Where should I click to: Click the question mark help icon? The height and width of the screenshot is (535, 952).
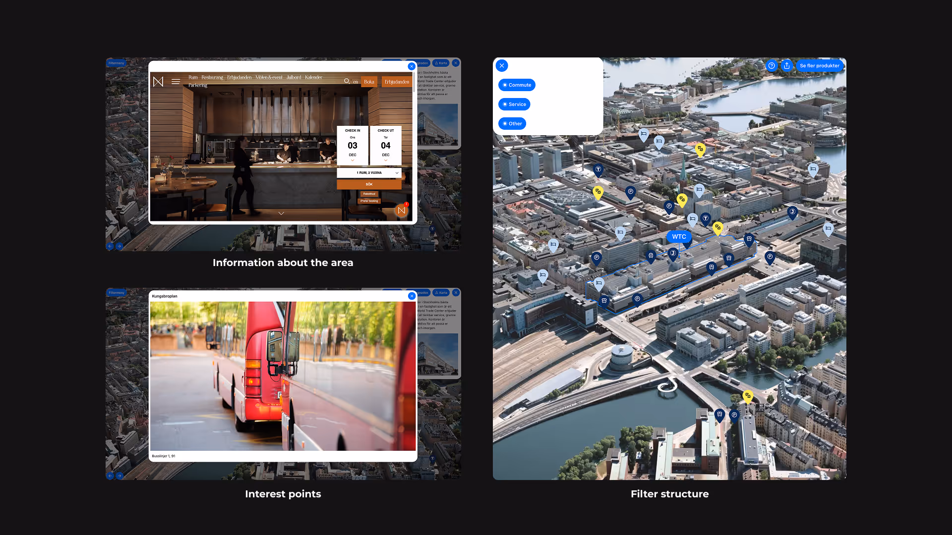click(772, 65)
